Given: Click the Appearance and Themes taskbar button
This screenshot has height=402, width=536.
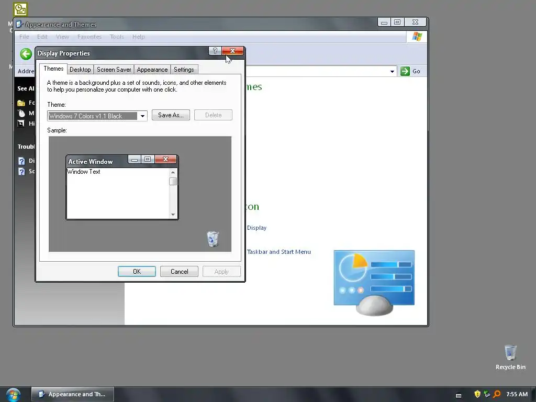Looking at the screenshot, I should click(x=72, y=394).
